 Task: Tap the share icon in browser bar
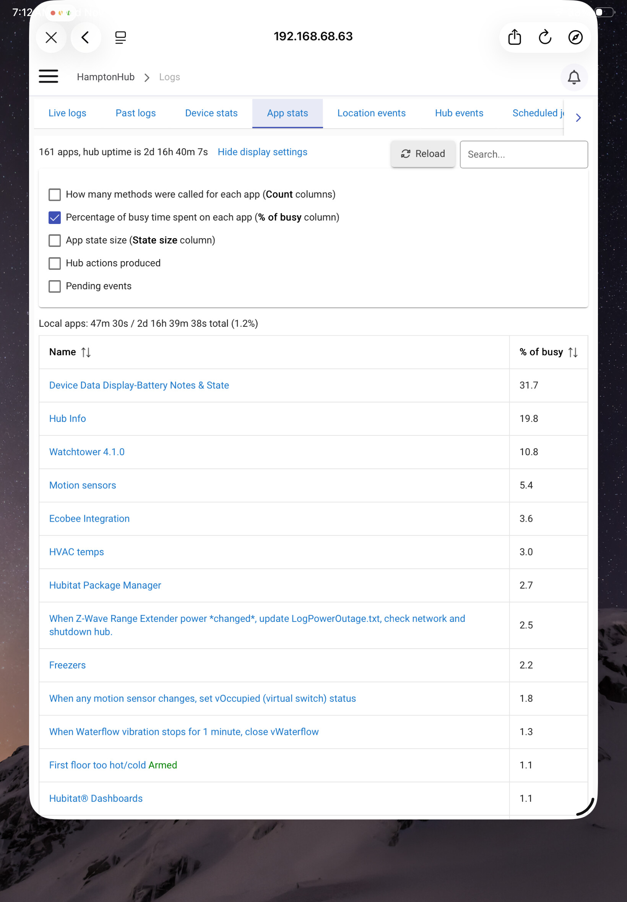pyautogui.click(x=514, y=37)
